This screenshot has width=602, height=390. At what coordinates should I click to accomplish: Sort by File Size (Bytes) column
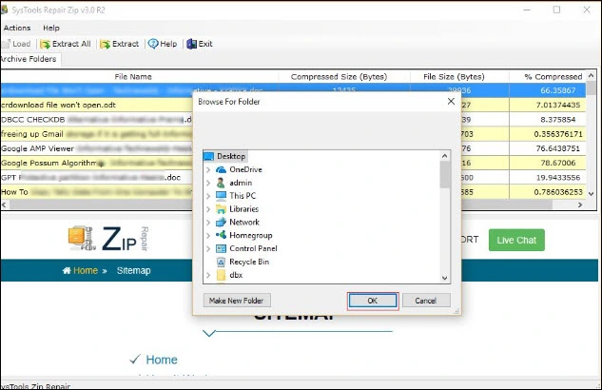(455, 77)
